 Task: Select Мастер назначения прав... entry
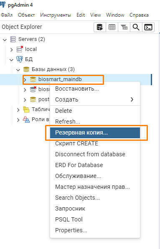coord(95,187)
